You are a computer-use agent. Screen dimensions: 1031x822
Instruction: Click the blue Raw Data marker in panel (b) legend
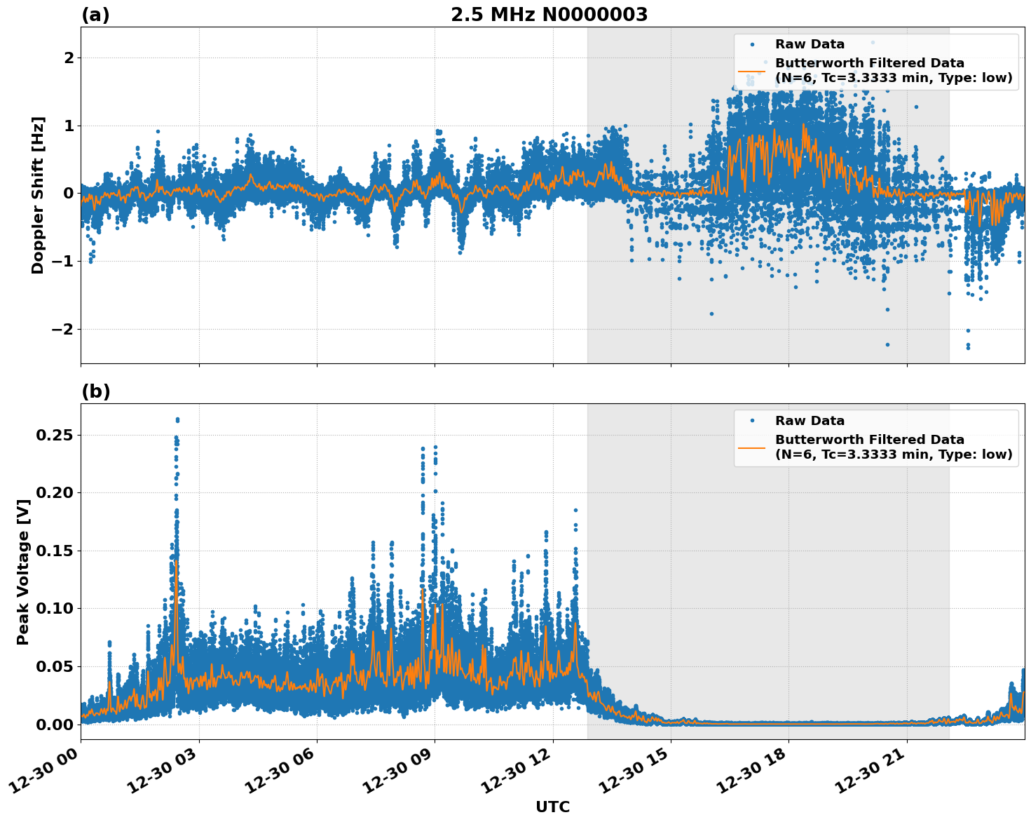pos(752,421)
